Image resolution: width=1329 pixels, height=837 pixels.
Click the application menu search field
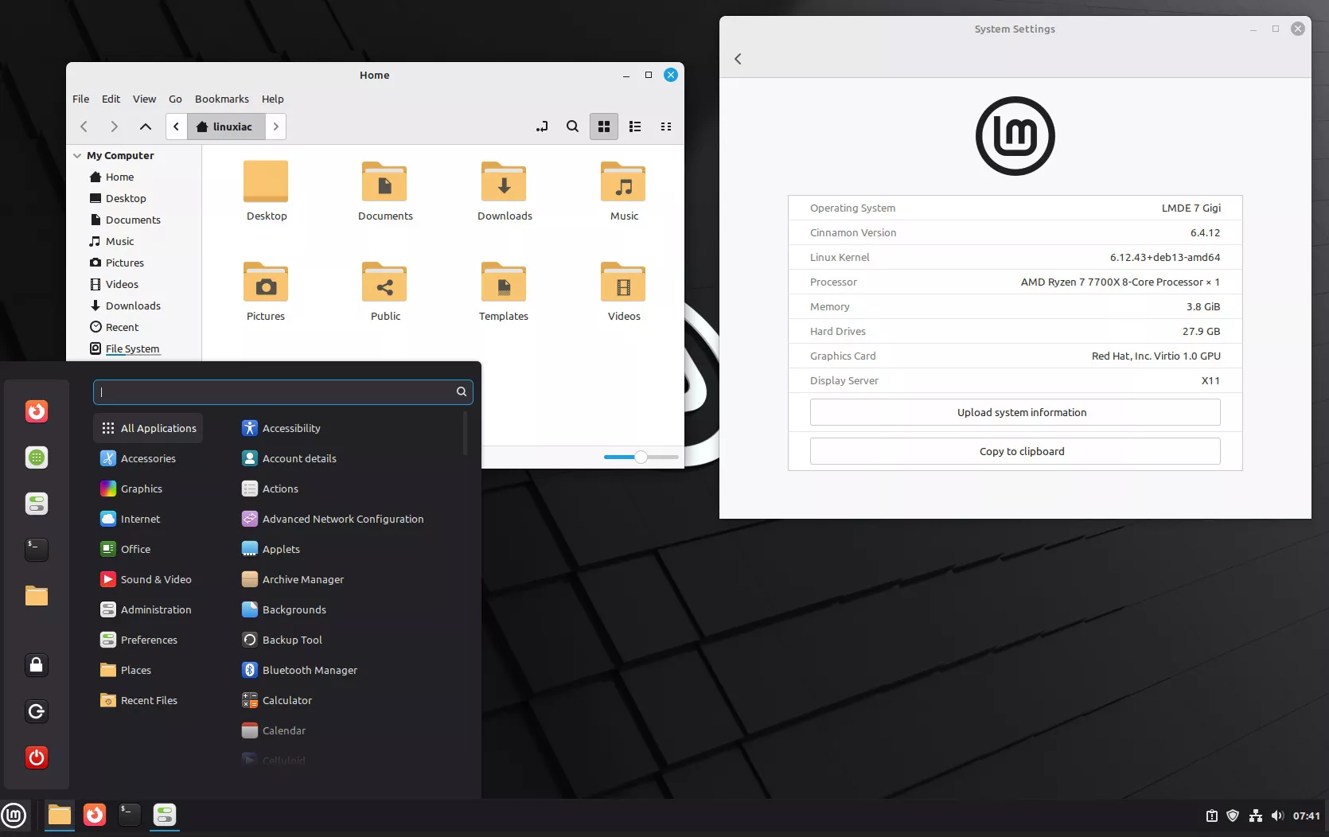tap(275, 391)
